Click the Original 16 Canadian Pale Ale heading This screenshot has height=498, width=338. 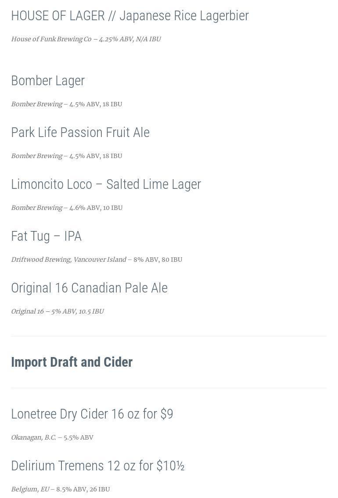point(89,288)
